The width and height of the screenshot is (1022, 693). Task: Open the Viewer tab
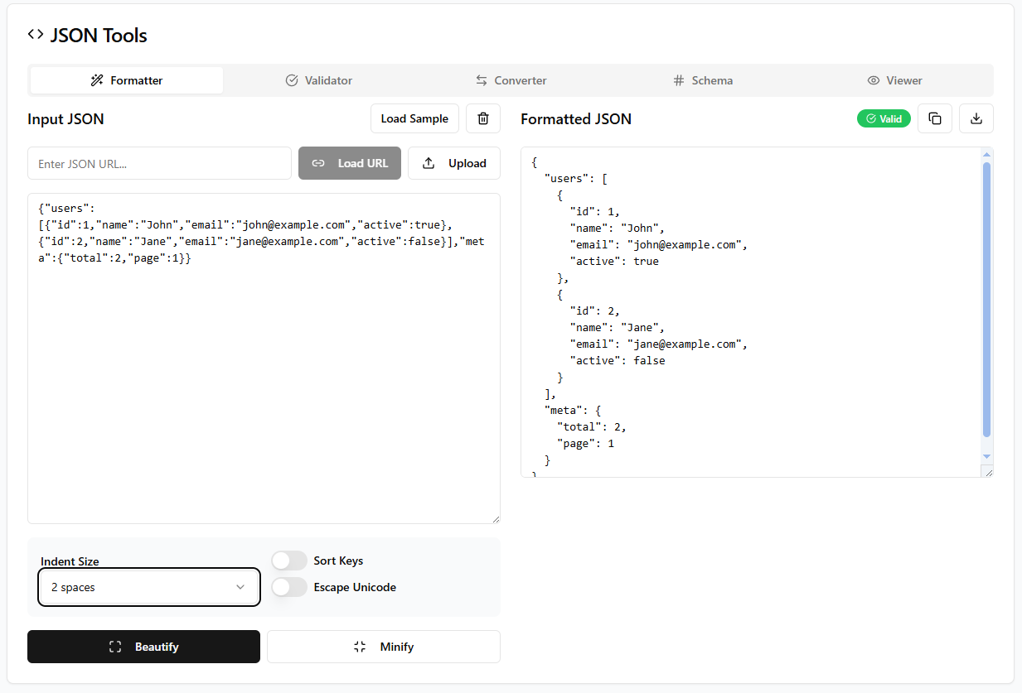tap(894, 80)
